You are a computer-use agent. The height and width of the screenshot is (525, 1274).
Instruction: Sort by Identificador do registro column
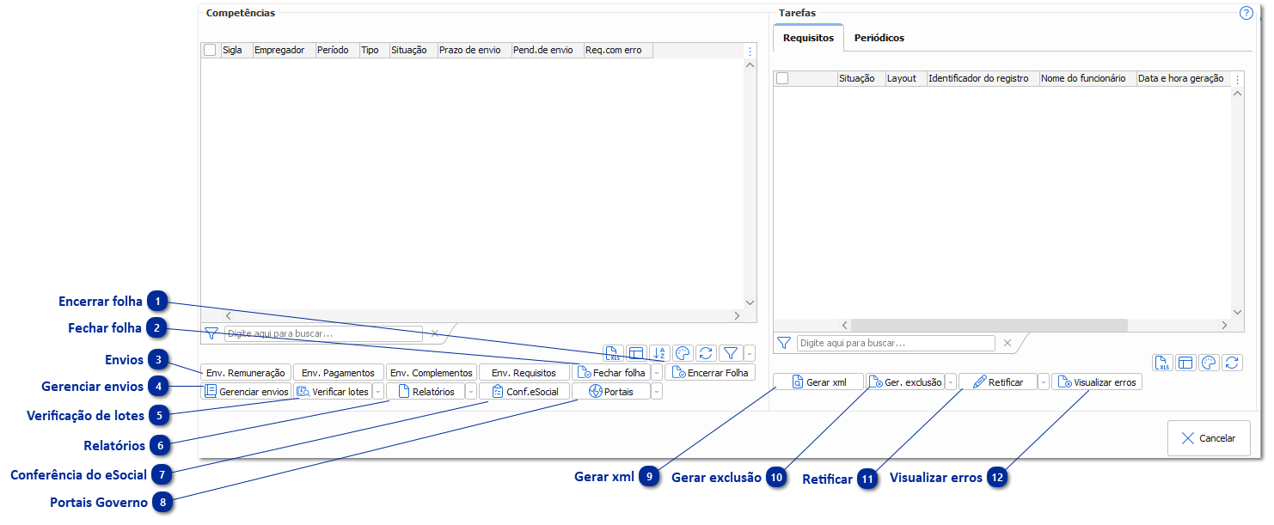[983, 78]
